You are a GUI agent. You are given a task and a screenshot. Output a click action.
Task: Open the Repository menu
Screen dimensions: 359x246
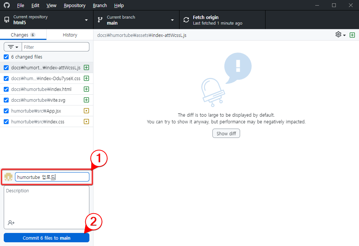point(74,6)
